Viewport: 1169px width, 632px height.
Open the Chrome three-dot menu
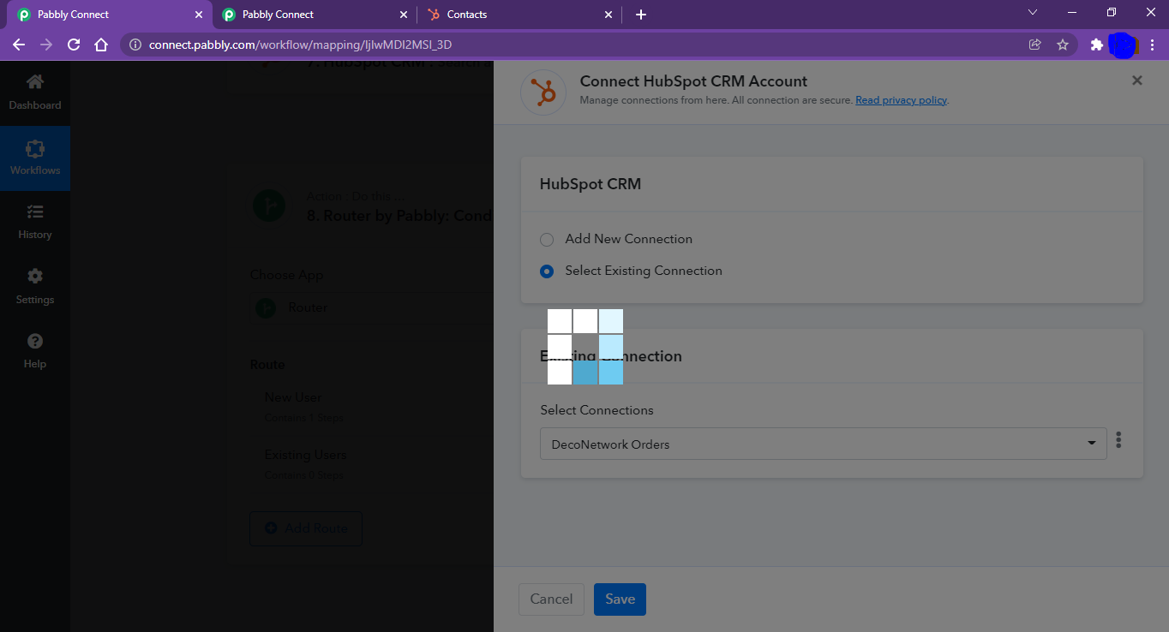1153,45
